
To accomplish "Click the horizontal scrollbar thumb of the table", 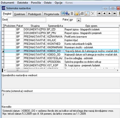I will pos(18,71).
